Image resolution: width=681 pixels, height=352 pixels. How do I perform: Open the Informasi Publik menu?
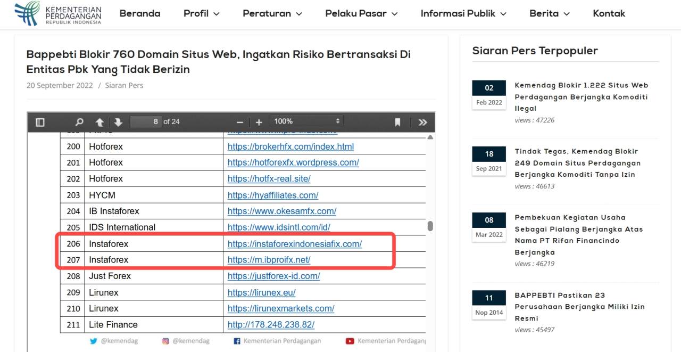[458, 14]
